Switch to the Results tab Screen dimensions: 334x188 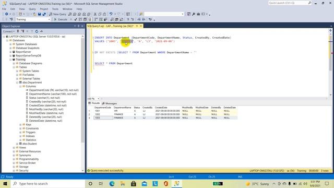pyautogui.click(x=94, y=103)
